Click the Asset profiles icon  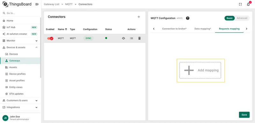click(7, 81)
